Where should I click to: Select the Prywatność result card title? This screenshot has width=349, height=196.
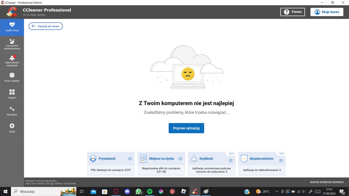pyautogui.click(x=107, y=158)
